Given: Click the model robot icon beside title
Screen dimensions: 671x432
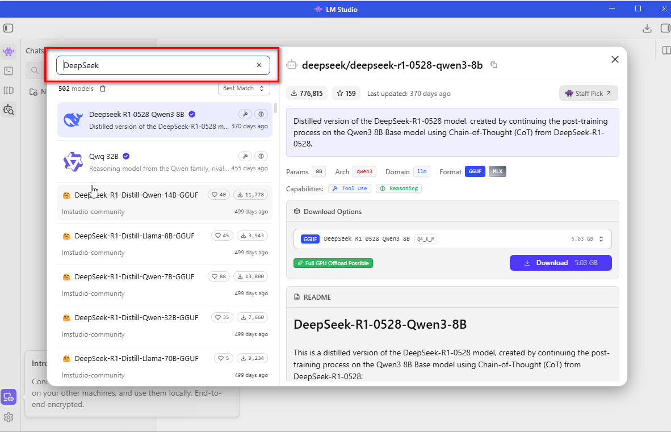Looking at the screenshot, I should (292, 65).
